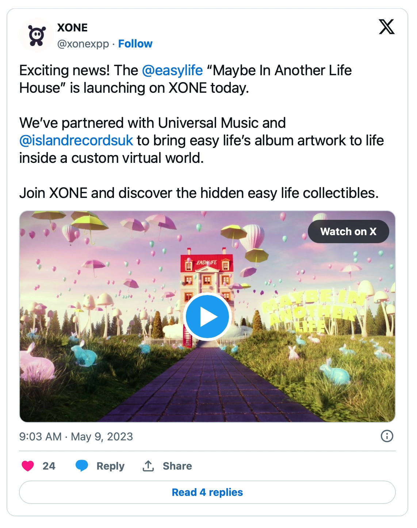Open the @easylife mention link
The image size is (417, 528).
click(172, 70)
